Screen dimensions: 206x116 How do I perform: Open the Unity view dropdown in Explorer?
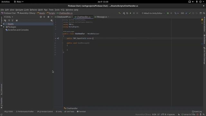coord(9,17)
